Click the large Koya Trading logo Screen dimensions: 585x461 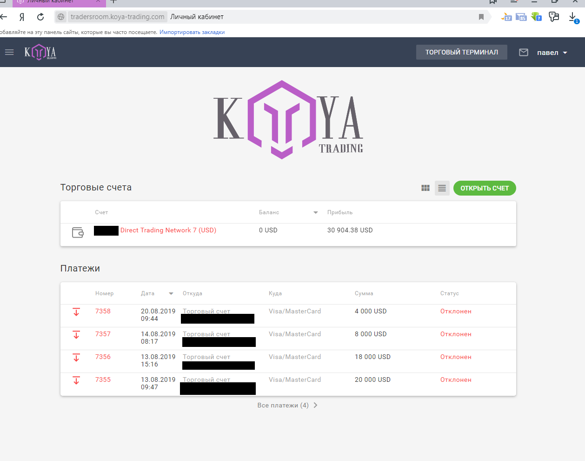[288, 120]
